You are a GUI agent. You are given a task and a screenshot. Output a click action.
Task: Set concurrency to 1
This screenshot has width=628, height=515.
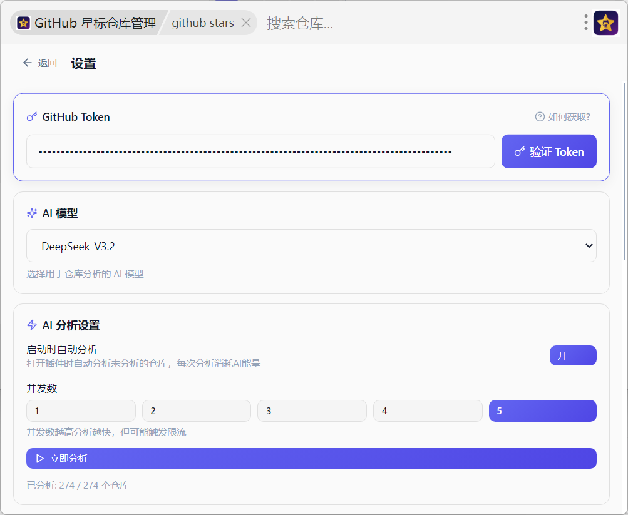pos(81,410)
